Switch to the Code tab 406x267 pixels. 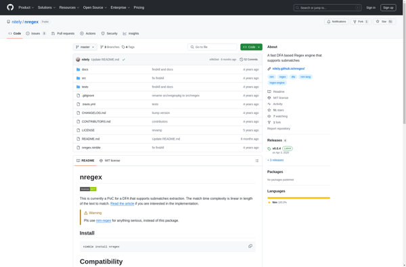coord(15,33)
